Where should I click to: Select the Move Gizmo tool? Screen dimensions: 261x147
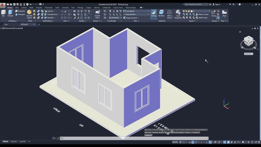click(x=169, y=14)
